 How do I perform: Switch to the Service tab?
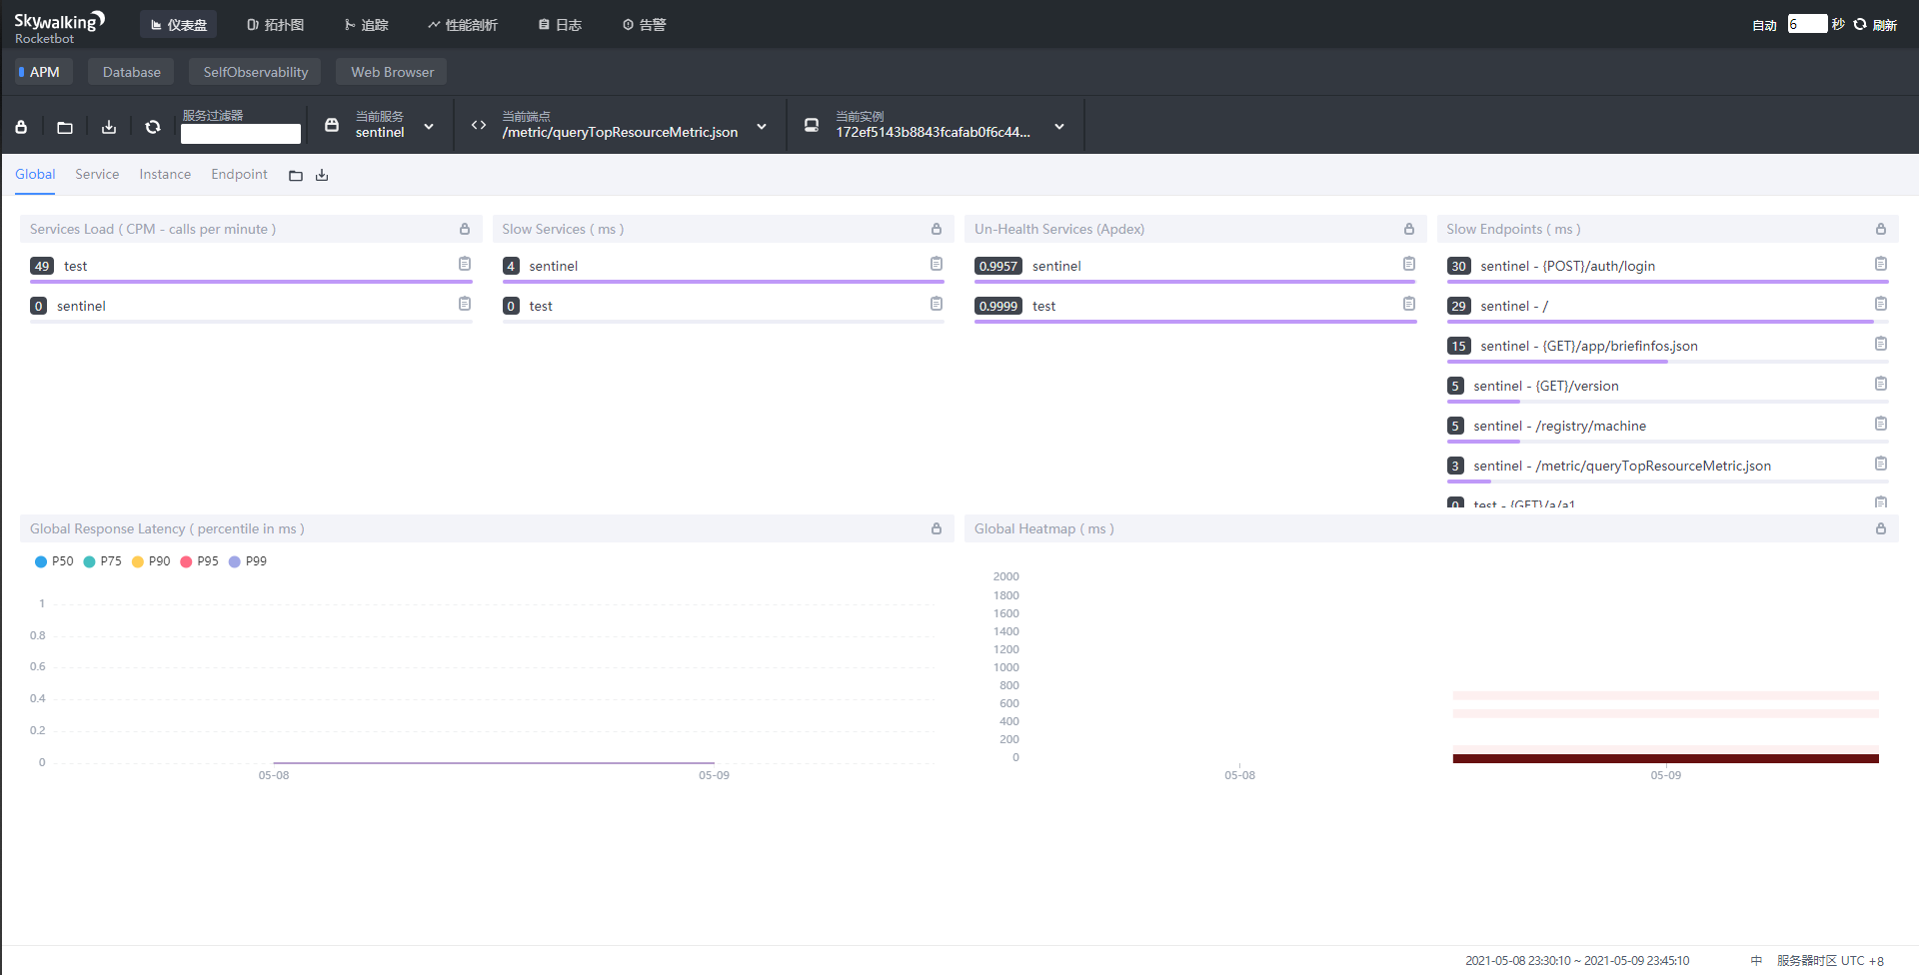[97, 175]
